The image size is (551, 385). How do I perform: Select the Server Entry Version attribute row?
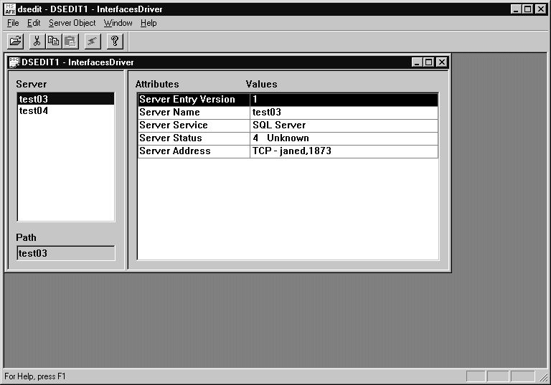288,100
